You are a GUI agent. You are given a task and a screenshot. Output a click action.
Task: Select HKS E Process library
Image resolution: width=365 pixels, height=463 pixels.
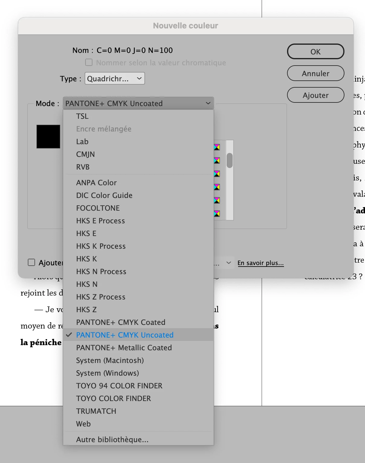tap(138, 221)
